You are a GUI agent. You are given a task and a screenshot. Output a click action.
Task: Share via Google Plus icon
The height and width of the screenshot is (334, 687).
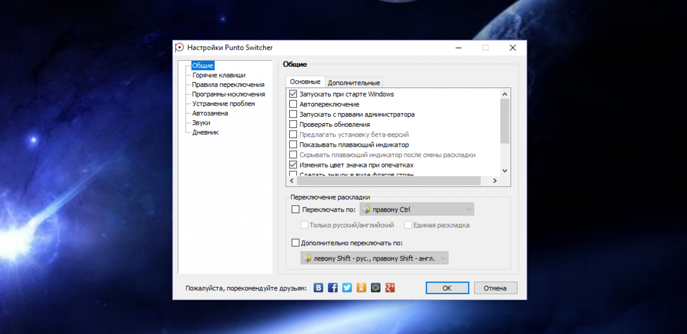[390, 288]
